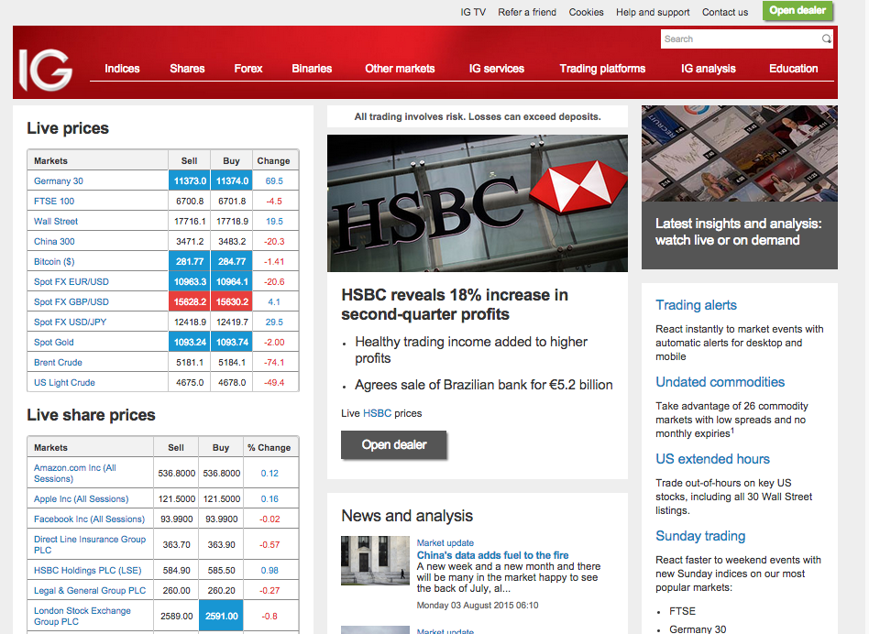
Task: Open Amazon.com Inc (All Sessions) share
Action: tap(75, 474)
